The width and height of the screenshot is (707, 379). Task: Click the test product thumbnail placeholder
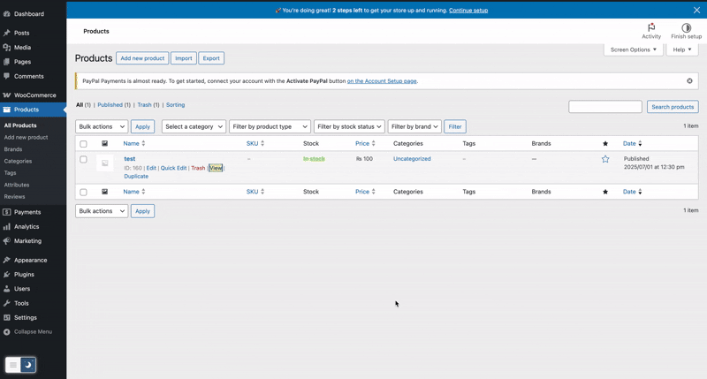tap(105, 163)
